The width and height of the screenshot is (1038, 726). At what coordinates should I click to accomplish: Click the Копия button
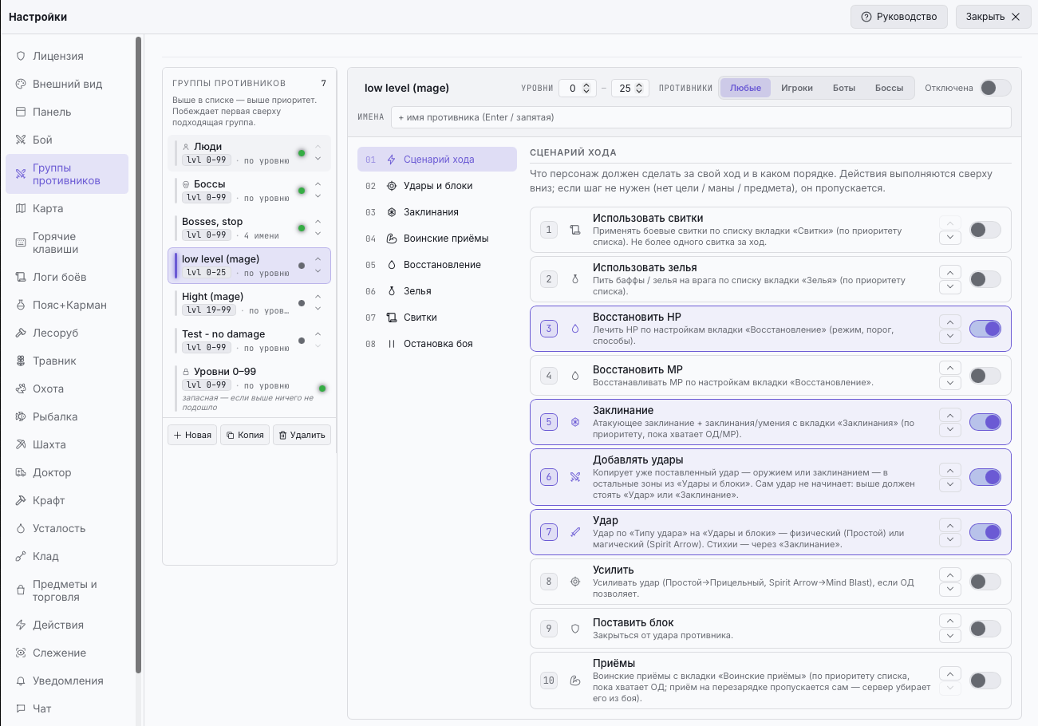245,435
